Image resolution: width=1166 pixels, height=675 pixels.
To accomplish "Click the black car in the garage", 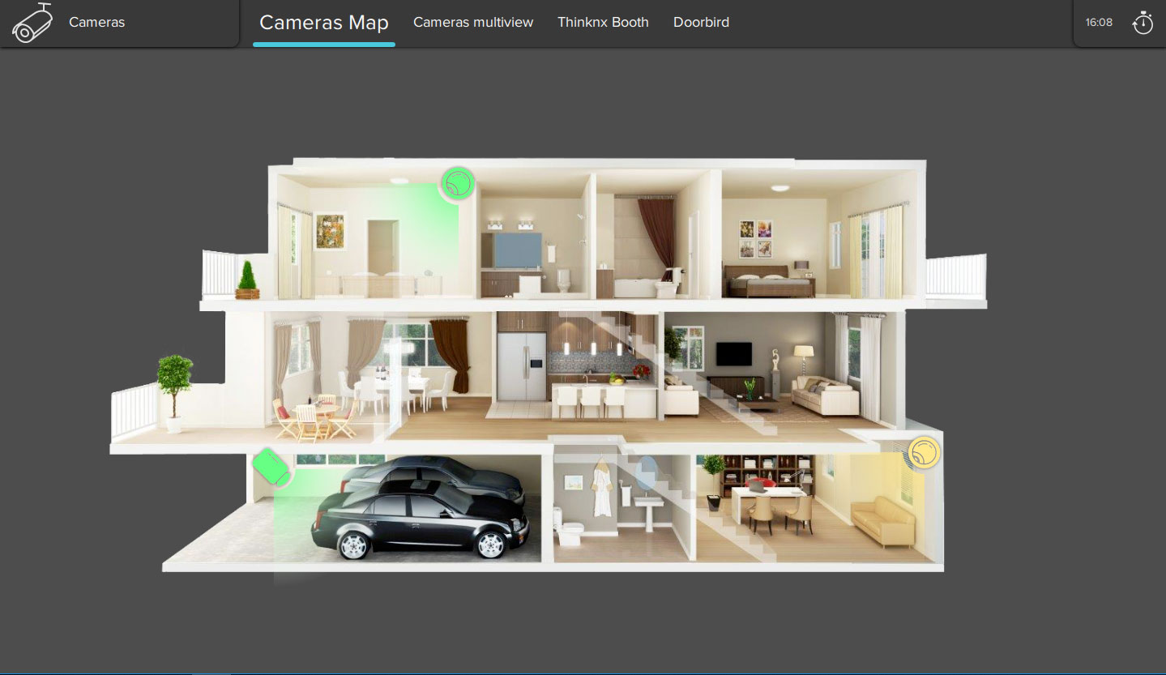I will pyautogui.click(x=421, y=523).
